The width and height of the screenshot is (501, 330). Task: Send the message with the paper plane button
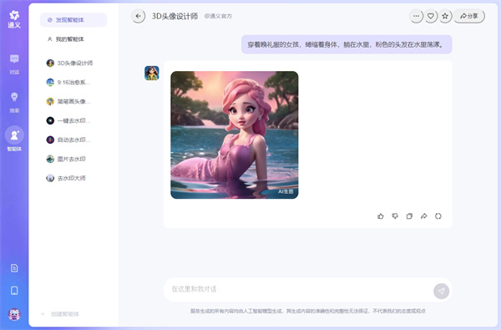click(441, 291)
